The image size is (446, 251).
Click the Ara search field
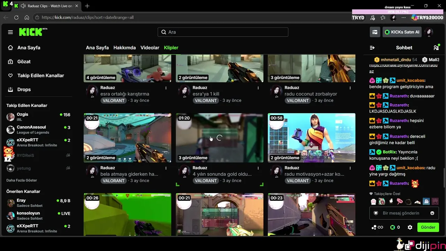click(223, 32)
